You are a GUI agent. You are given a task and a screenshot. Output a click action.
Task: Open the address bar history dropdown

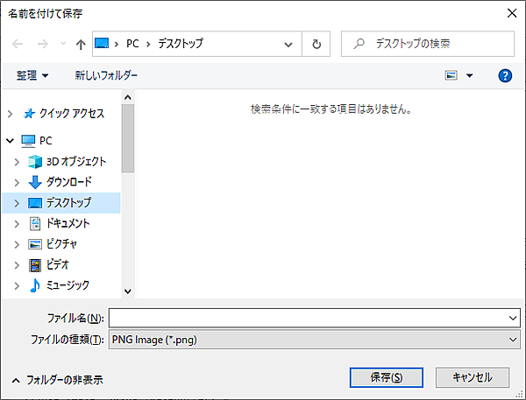pyautogui.click(x=288, y=45)
